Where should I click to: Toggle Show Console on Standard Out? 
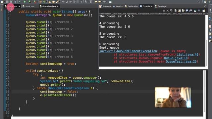[x=187, y=11]
